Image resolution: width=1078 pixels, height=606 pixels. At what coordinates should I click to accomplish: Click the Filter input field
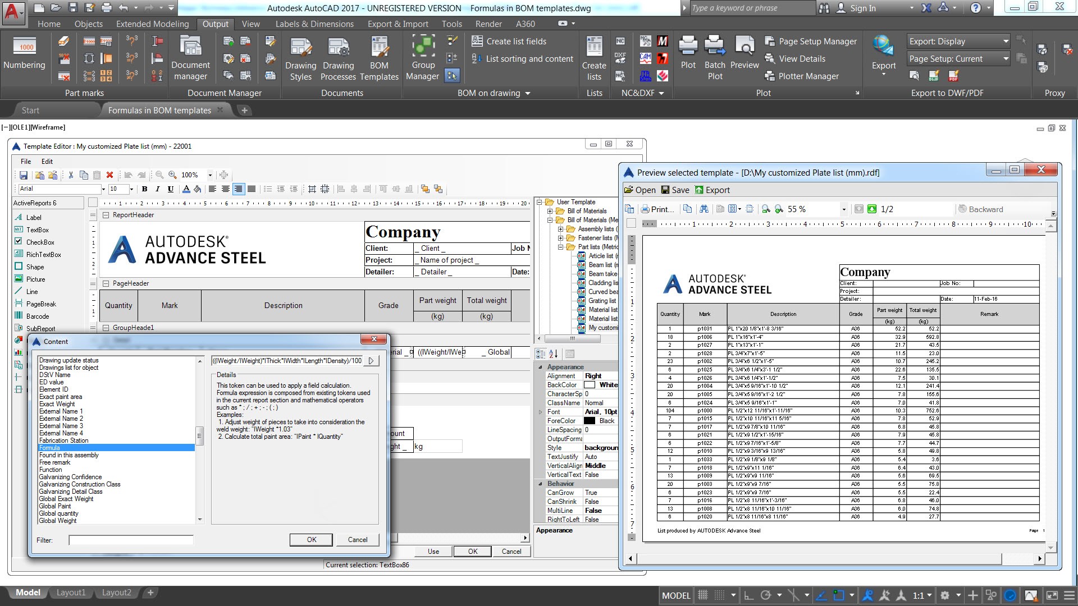coord(131,540)
